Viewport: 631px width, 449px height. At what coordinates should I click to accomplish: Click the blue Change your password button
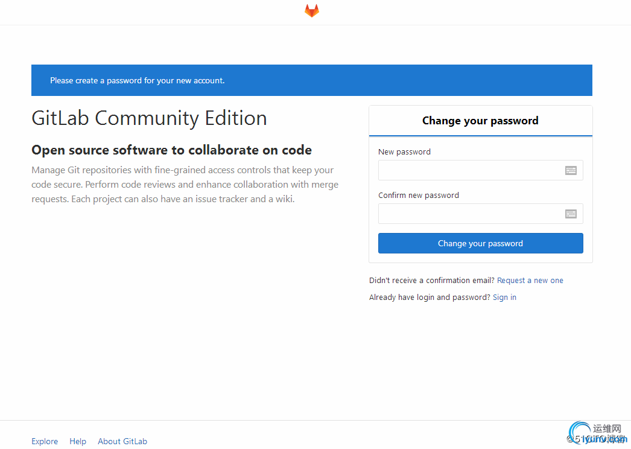pos(481,243)
